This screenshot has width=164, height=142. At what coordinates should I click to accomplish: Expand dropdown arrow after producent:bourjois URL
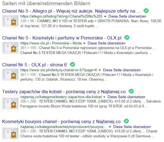point(110,127)
